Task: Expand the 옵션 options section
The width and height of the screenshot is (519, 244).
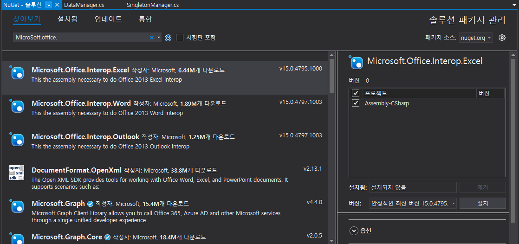Action: click(354, 231)
